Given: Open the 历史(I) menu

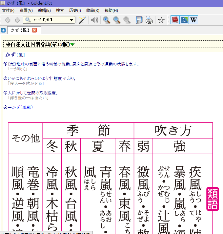Looking at the screenshot, I should click(75, 11).
